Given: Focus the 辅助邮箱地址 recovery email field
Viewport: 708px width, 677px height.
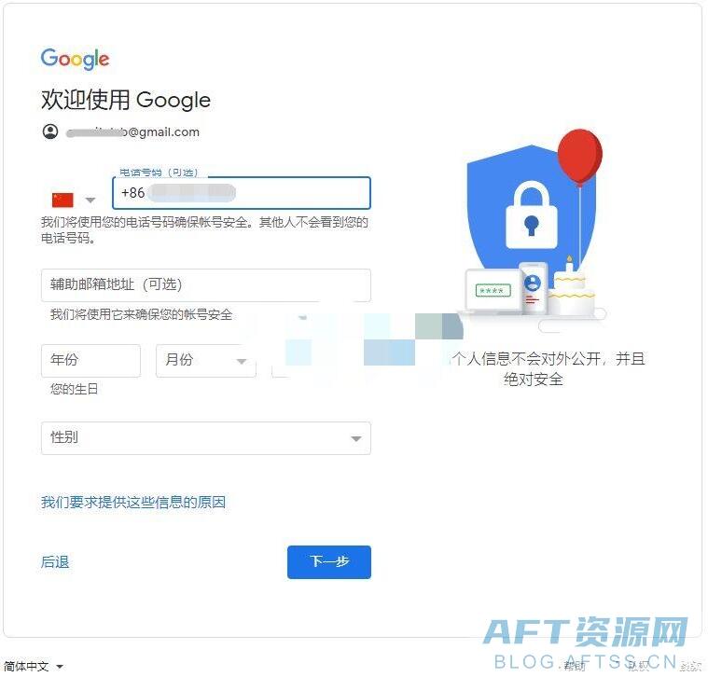Looking at the screenshot, I should (x=206, y=285).
